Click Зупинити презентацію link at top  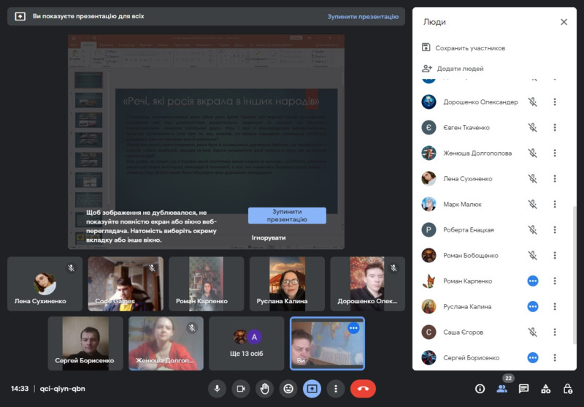(363, 16)
